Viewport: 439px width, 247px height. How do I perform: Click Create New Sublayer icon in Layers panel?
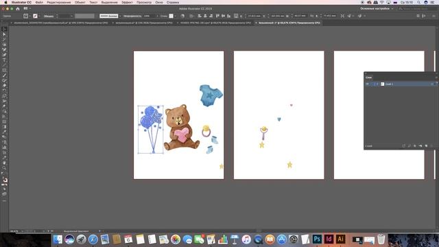420,146
